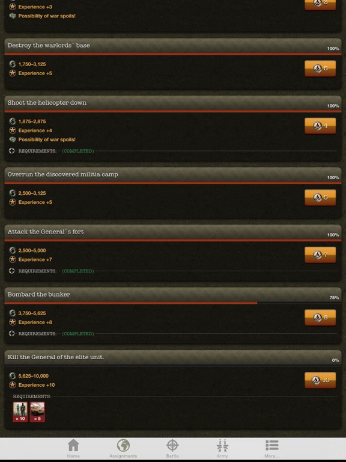Screen dimensions: 346x462
Task: Open the More menu icon
Action: coord(272,445)
